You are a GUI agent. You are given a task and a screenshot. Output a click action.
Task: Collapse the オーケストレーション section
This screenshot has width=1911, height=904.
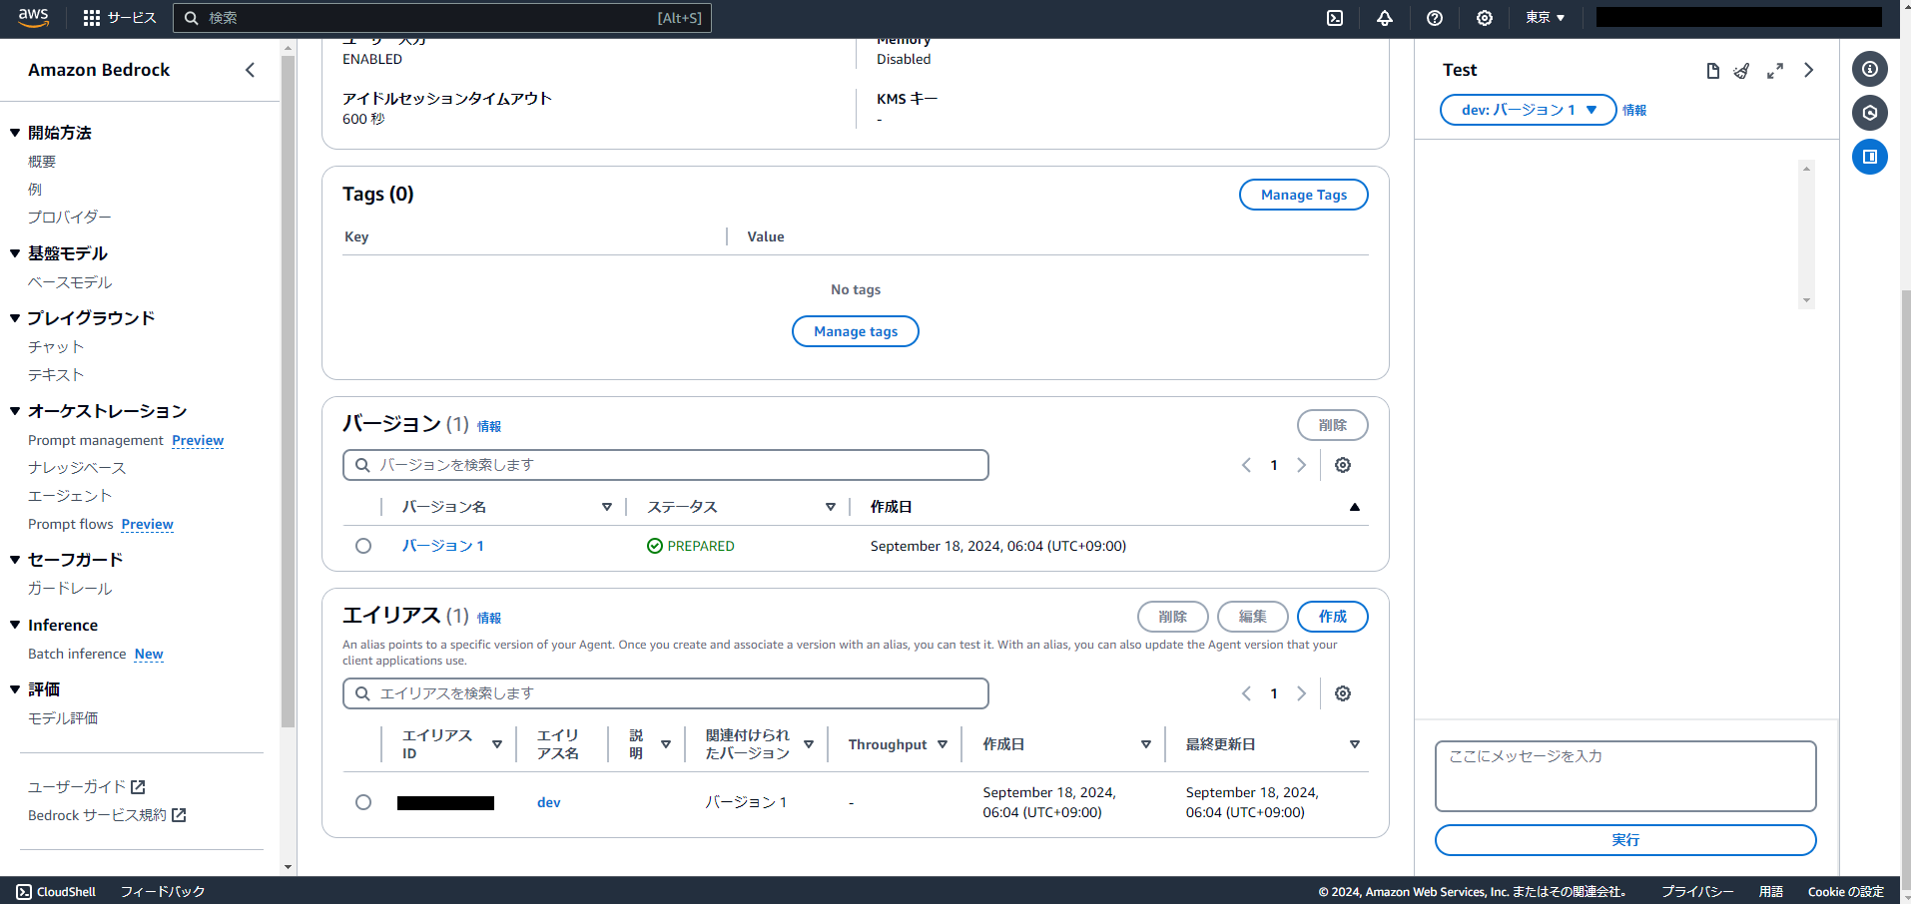(15, 411)
